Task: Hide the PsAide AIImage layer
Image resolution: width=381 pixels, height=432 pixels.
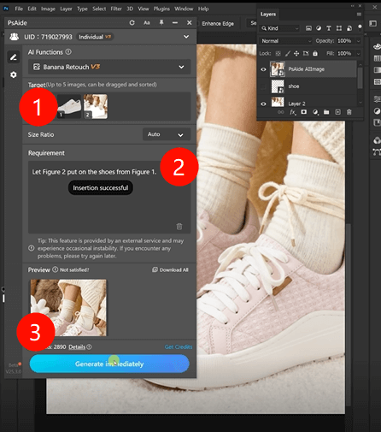Action: click(263, 69)
